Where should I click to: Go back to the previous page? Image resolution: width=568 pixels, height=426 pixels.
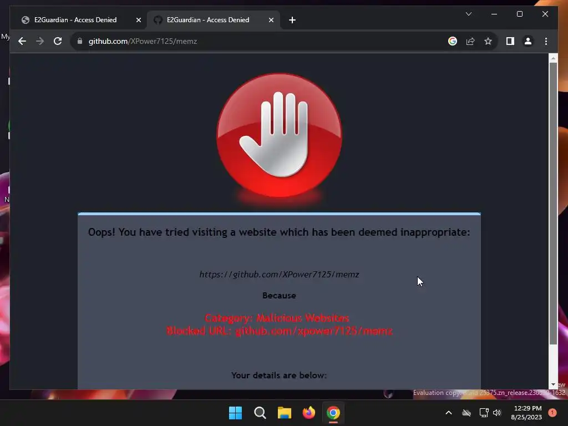pyautogui.click(x=22, y=41)
